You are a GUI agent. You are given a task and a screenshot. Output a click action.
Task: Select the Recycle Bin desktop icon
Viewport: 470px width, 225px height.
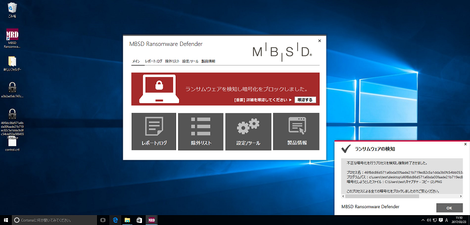click(x=12, y=9)
